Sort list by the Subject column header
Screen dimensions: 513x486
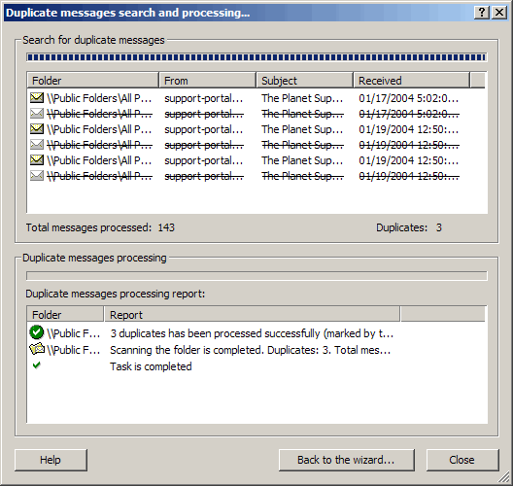click(305, 81)
